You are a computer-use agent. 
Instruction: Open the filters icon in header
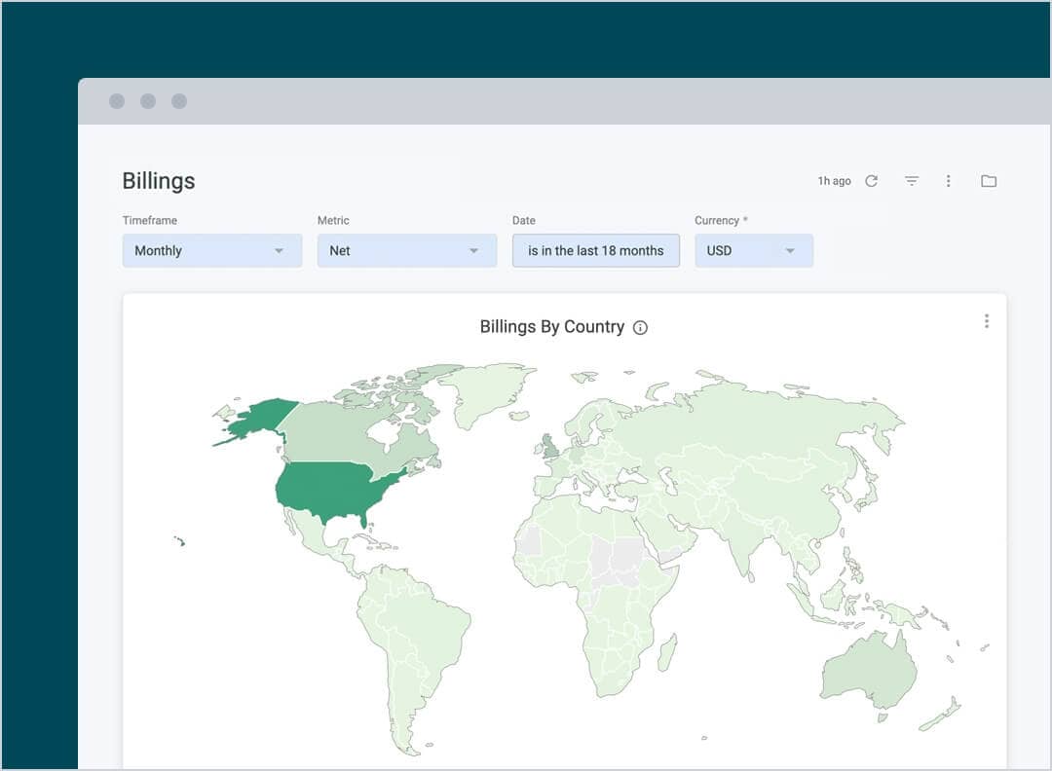pyautogui.click(x=911, y=181)
